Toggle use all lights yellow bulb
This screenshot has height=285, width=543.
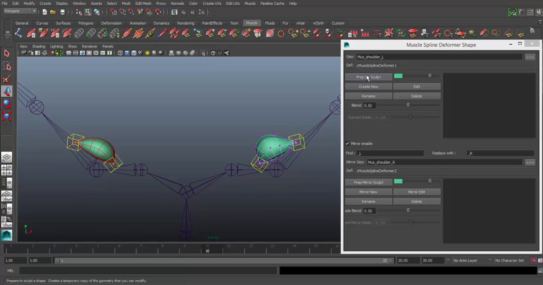147,53
